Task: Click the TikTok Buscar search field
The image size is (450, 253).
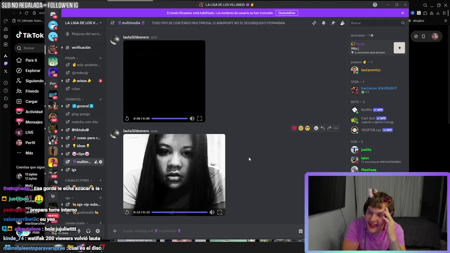Action: [x=30, y=48]
